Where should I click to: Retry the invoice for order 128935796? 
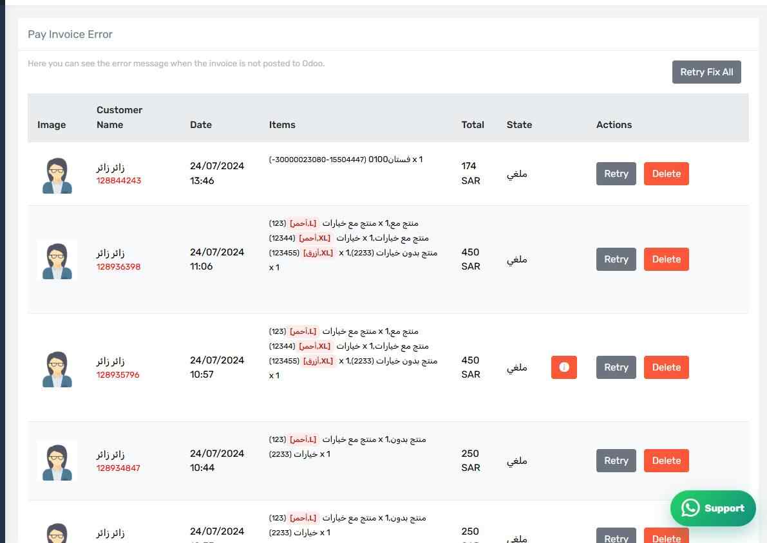[616, 367]
